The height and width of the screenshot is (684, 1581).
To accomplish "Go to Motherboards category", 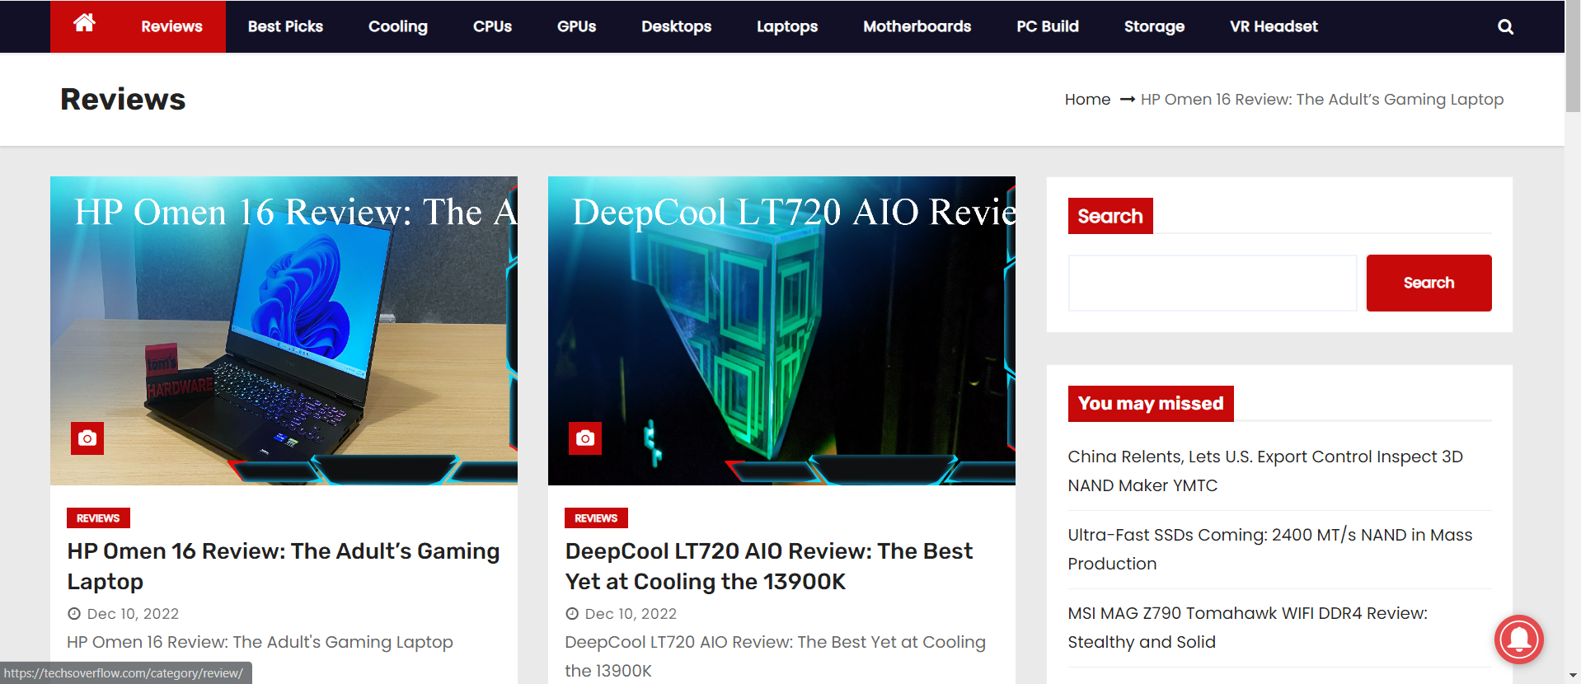I will (917, 26).
